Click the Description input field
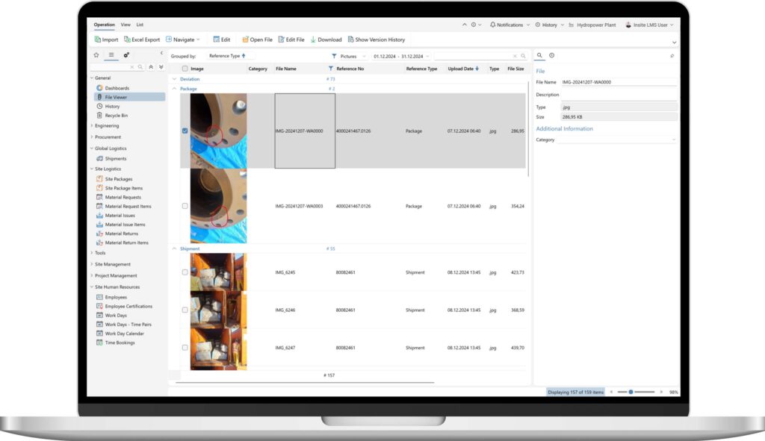The image size is (765, 441). point(619,95)
